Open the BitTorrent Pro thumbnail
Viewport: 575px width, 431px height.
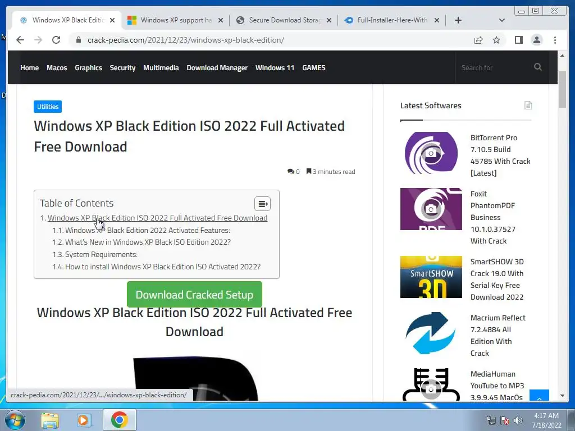tap(431, 153)
